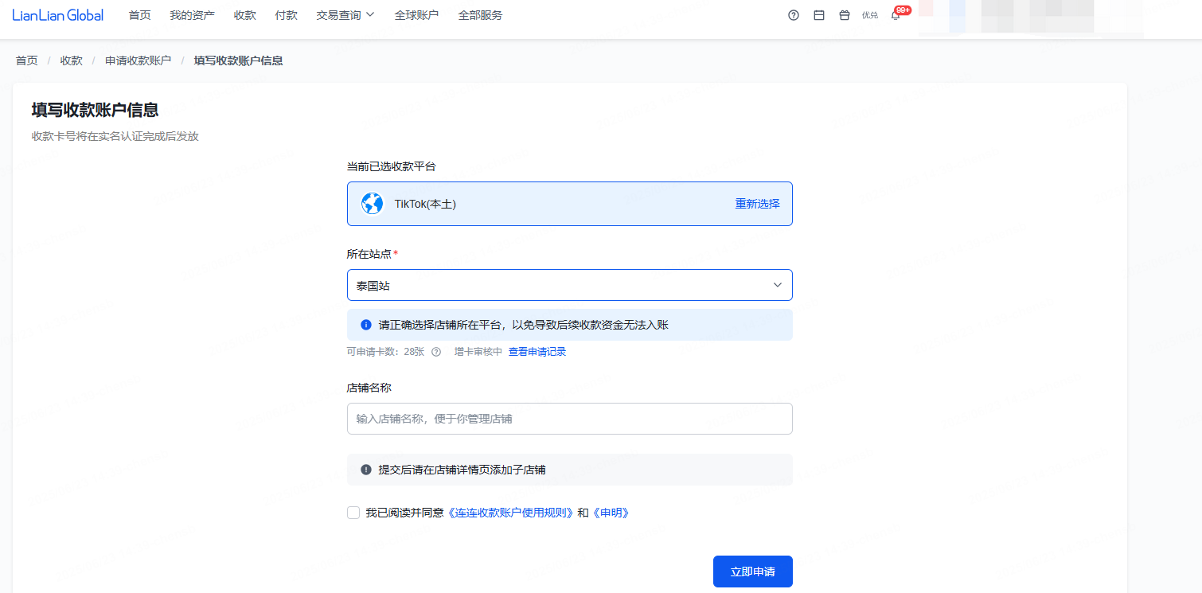Click the gift box icon

point(845,15)
